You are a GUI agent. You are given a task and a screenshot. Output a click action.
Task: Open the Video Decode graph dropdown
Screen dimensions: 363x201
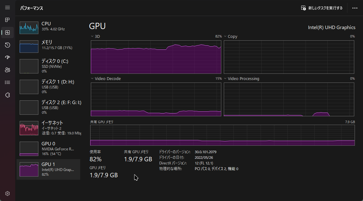[92, 79]
